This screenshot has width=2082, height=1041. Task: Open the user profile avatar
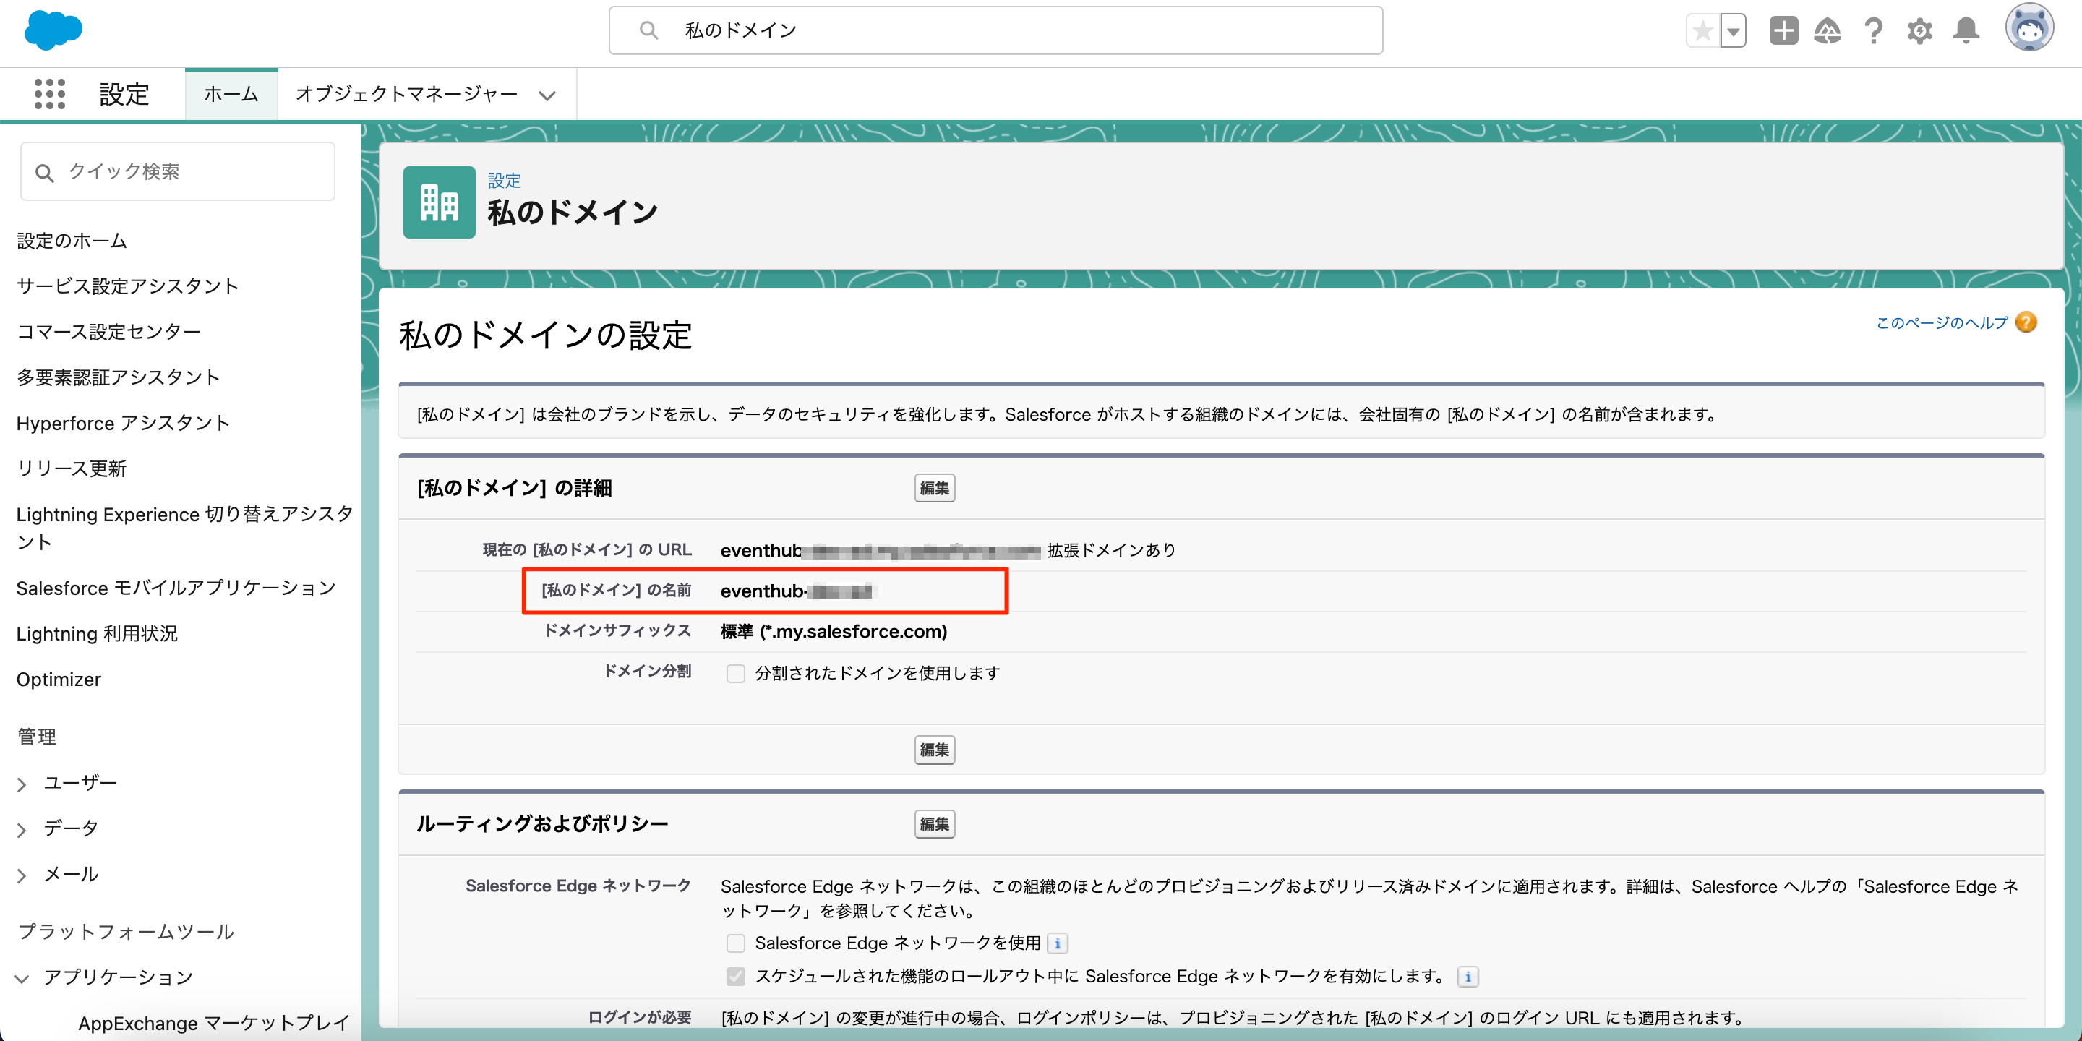click(x=2029, y=27)
